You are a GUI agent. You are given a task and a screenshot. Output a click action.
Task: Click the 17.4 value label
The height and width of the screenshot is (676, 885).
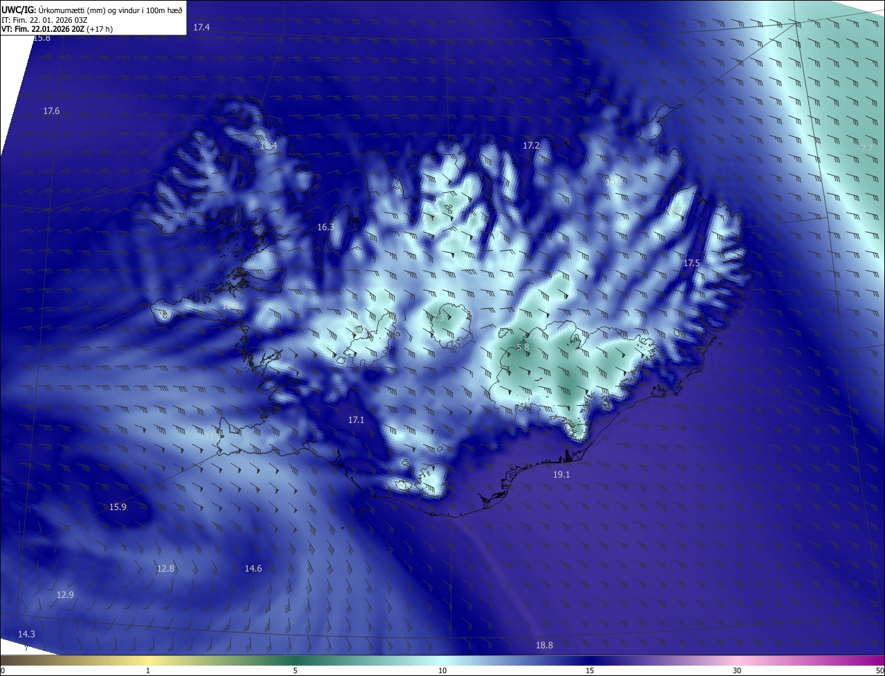pos(201,27)
